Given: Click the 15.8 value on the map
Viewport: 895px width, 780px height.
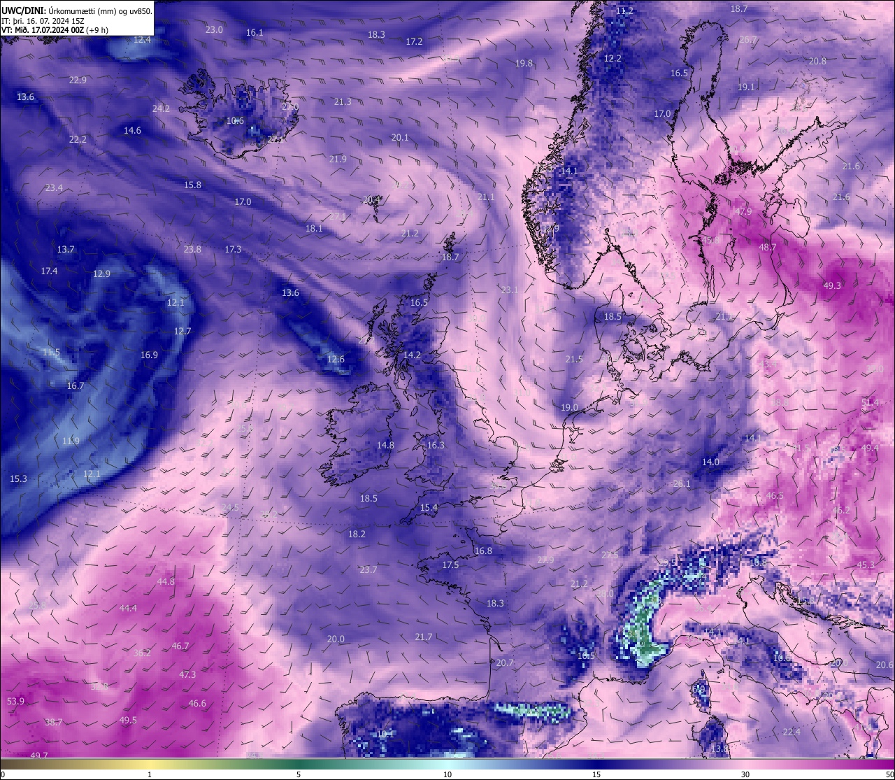Looking at the screenshot, I should pyautogui.click(x=192, y=185).
